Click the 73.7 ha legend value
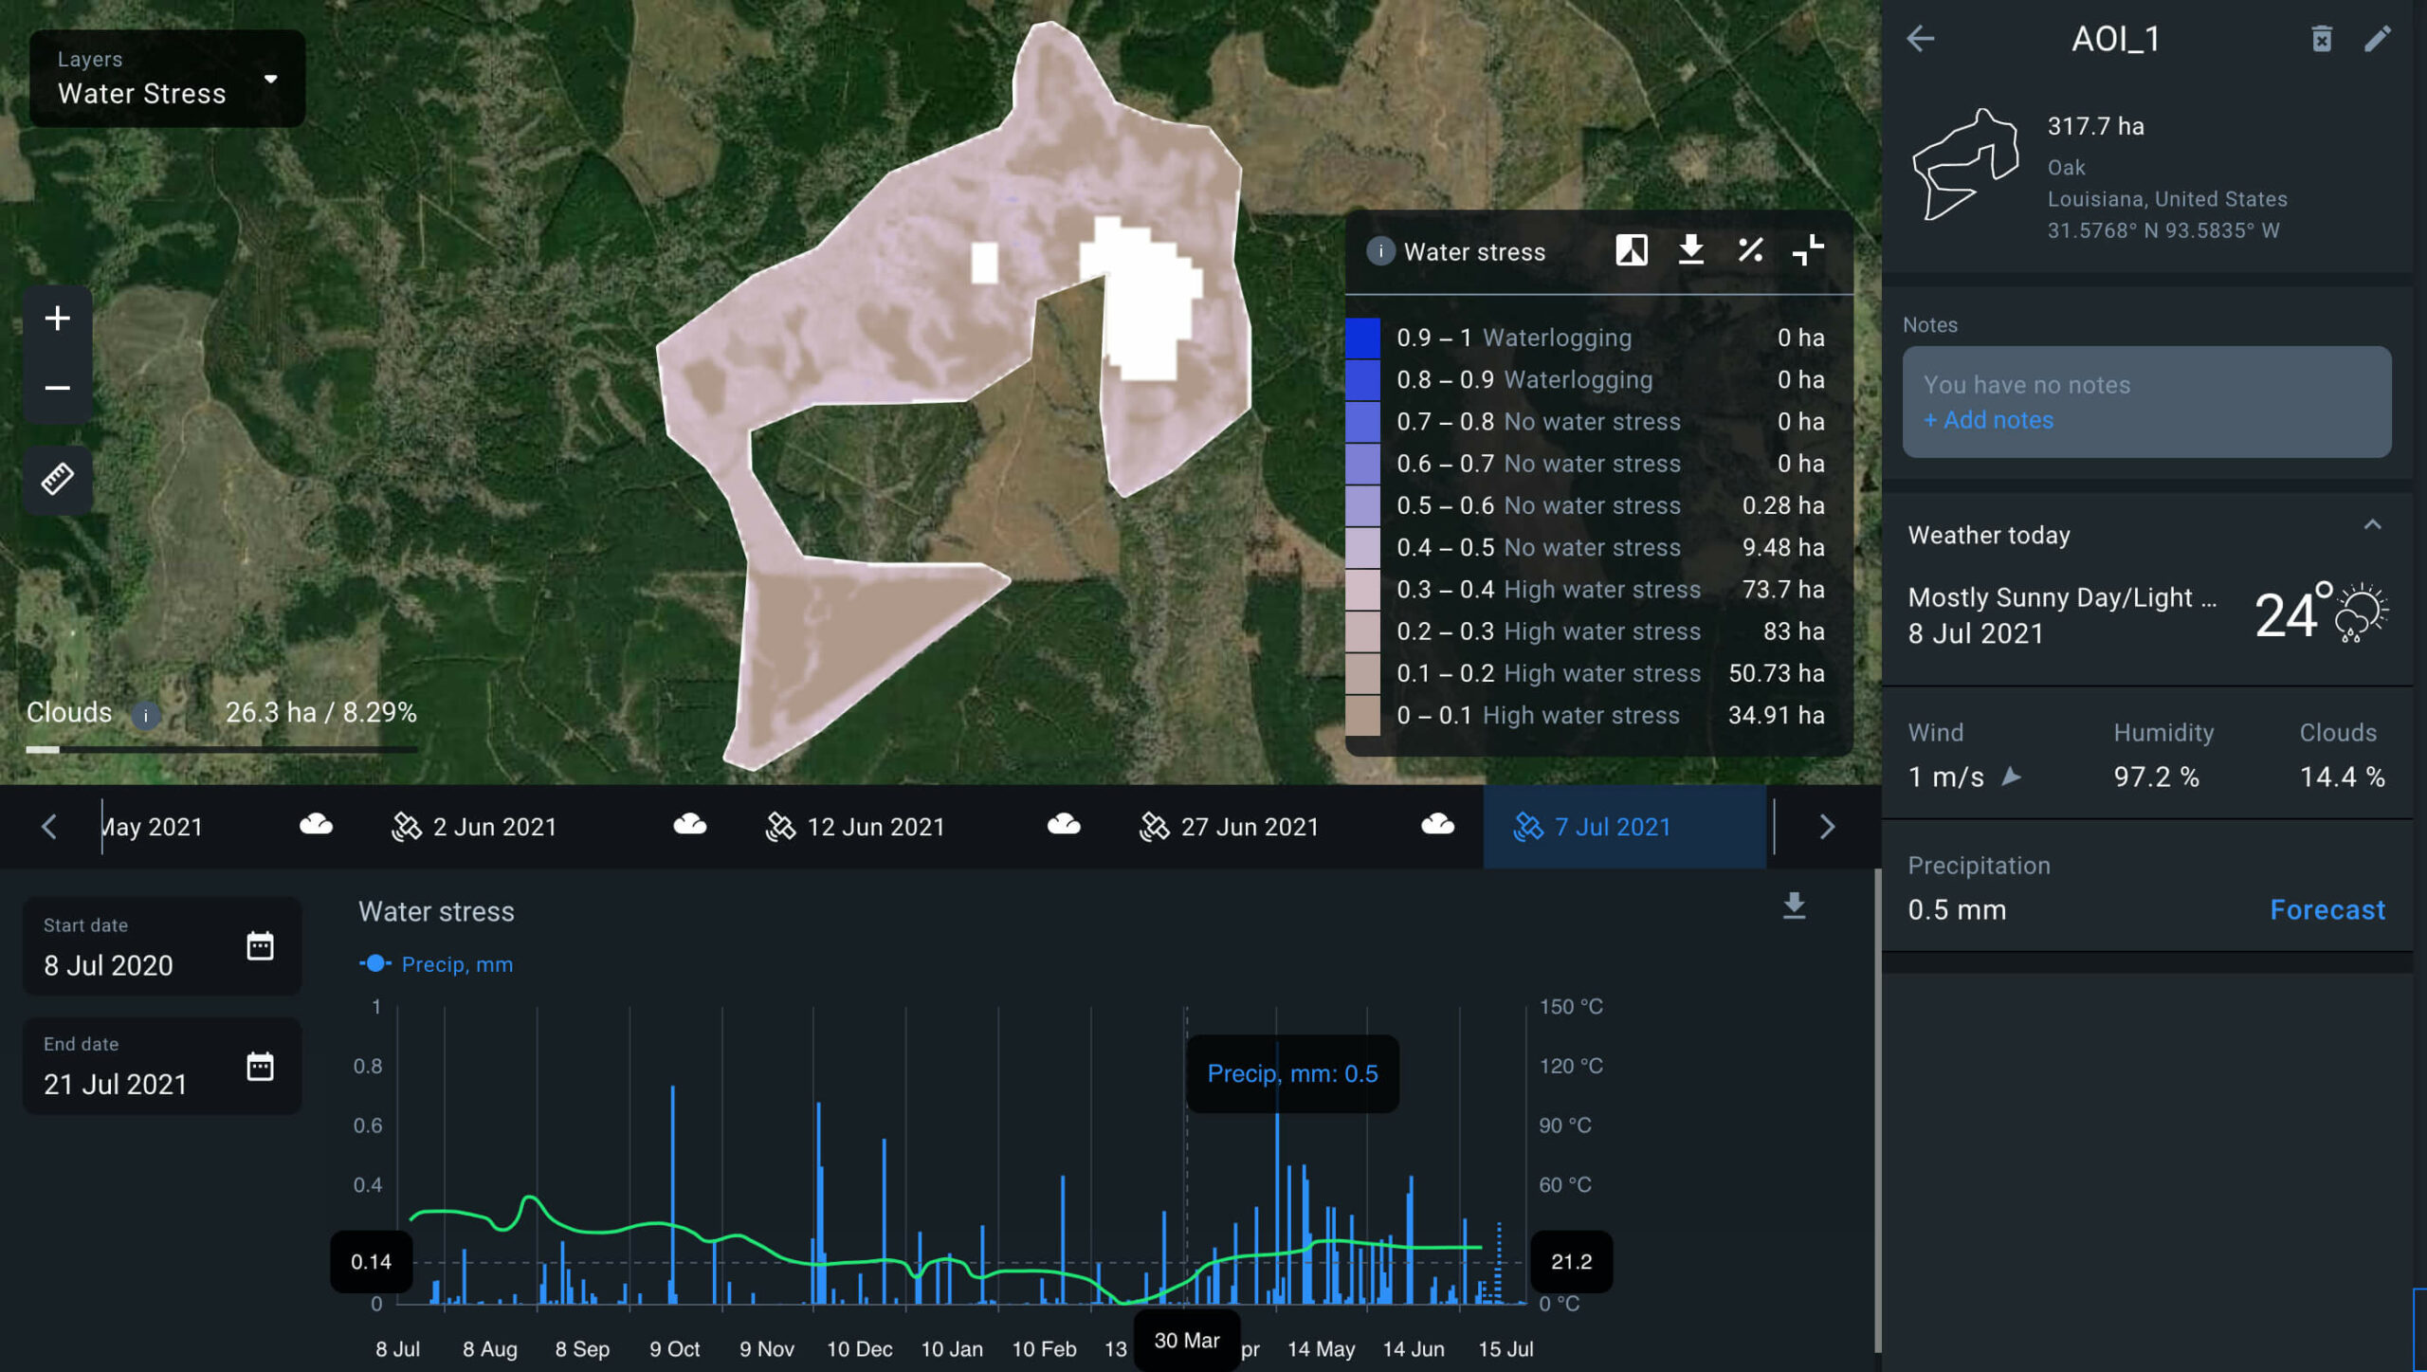Viewport: 2427px width, 1372px height. click(x=1782, y=590)
